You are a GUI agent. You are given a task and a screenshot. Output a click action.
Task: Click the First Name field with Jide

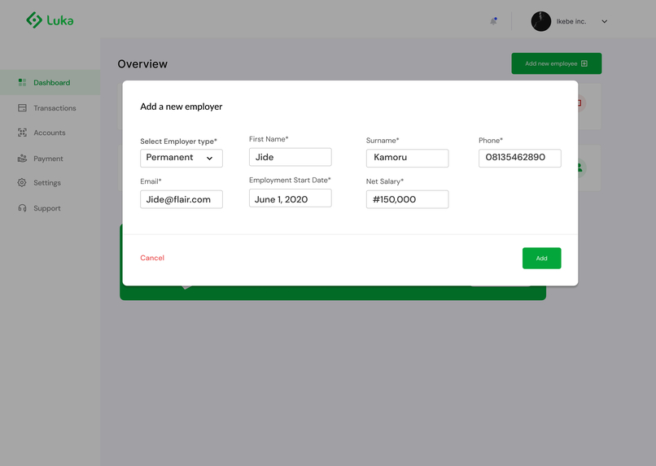click(291, 157)
